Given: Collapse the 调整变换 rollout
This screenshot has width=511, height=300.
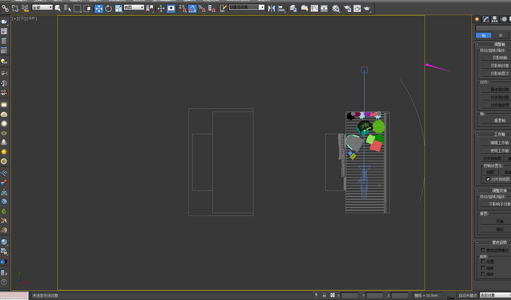Looking at the screenshot, I should click(x=493, y=191).
